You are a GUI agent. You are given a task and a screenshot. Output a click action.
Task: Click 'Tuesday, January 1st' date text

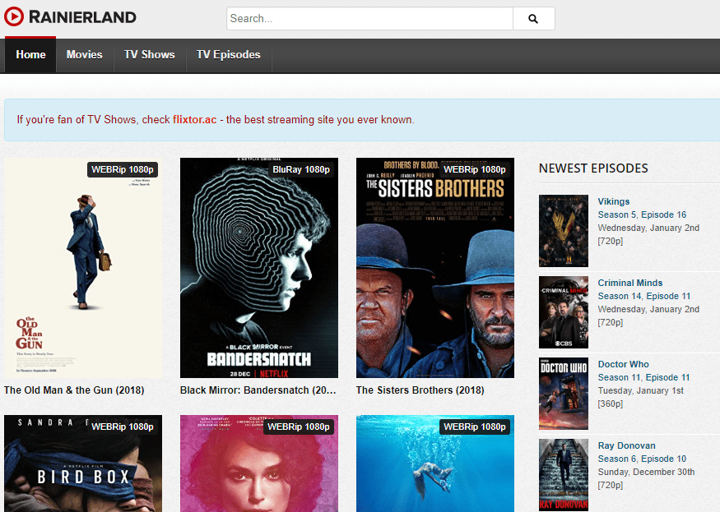[x=640, y=391]
